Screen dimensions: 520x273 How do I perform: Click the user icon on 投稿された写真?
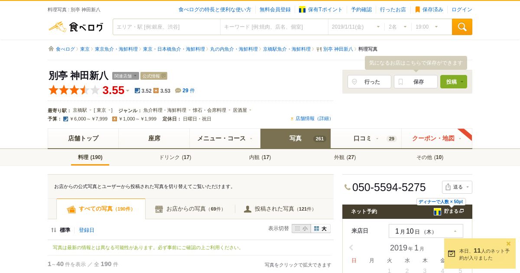click(x=247, y=209)
